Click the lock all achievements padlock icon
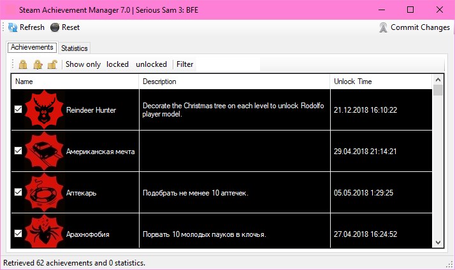The height and width of the screenshot is (270, 455). coord(23,64)
